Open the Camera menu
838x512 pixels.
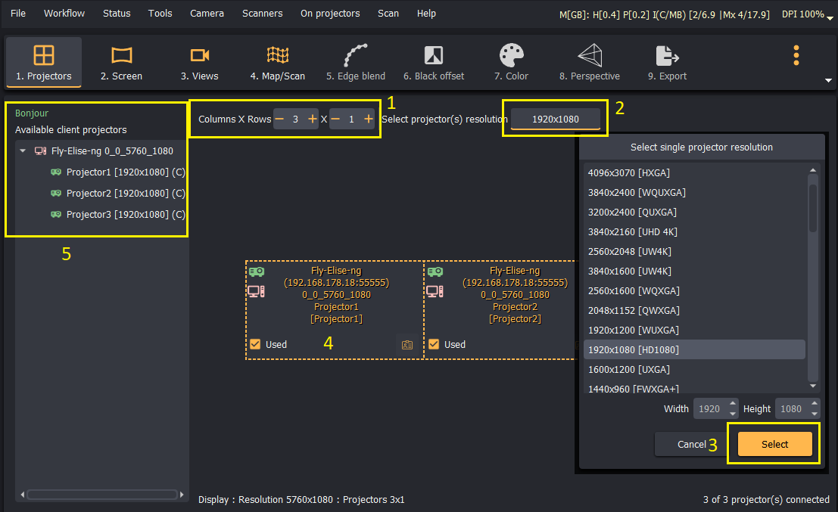click(x=207, y=14)
